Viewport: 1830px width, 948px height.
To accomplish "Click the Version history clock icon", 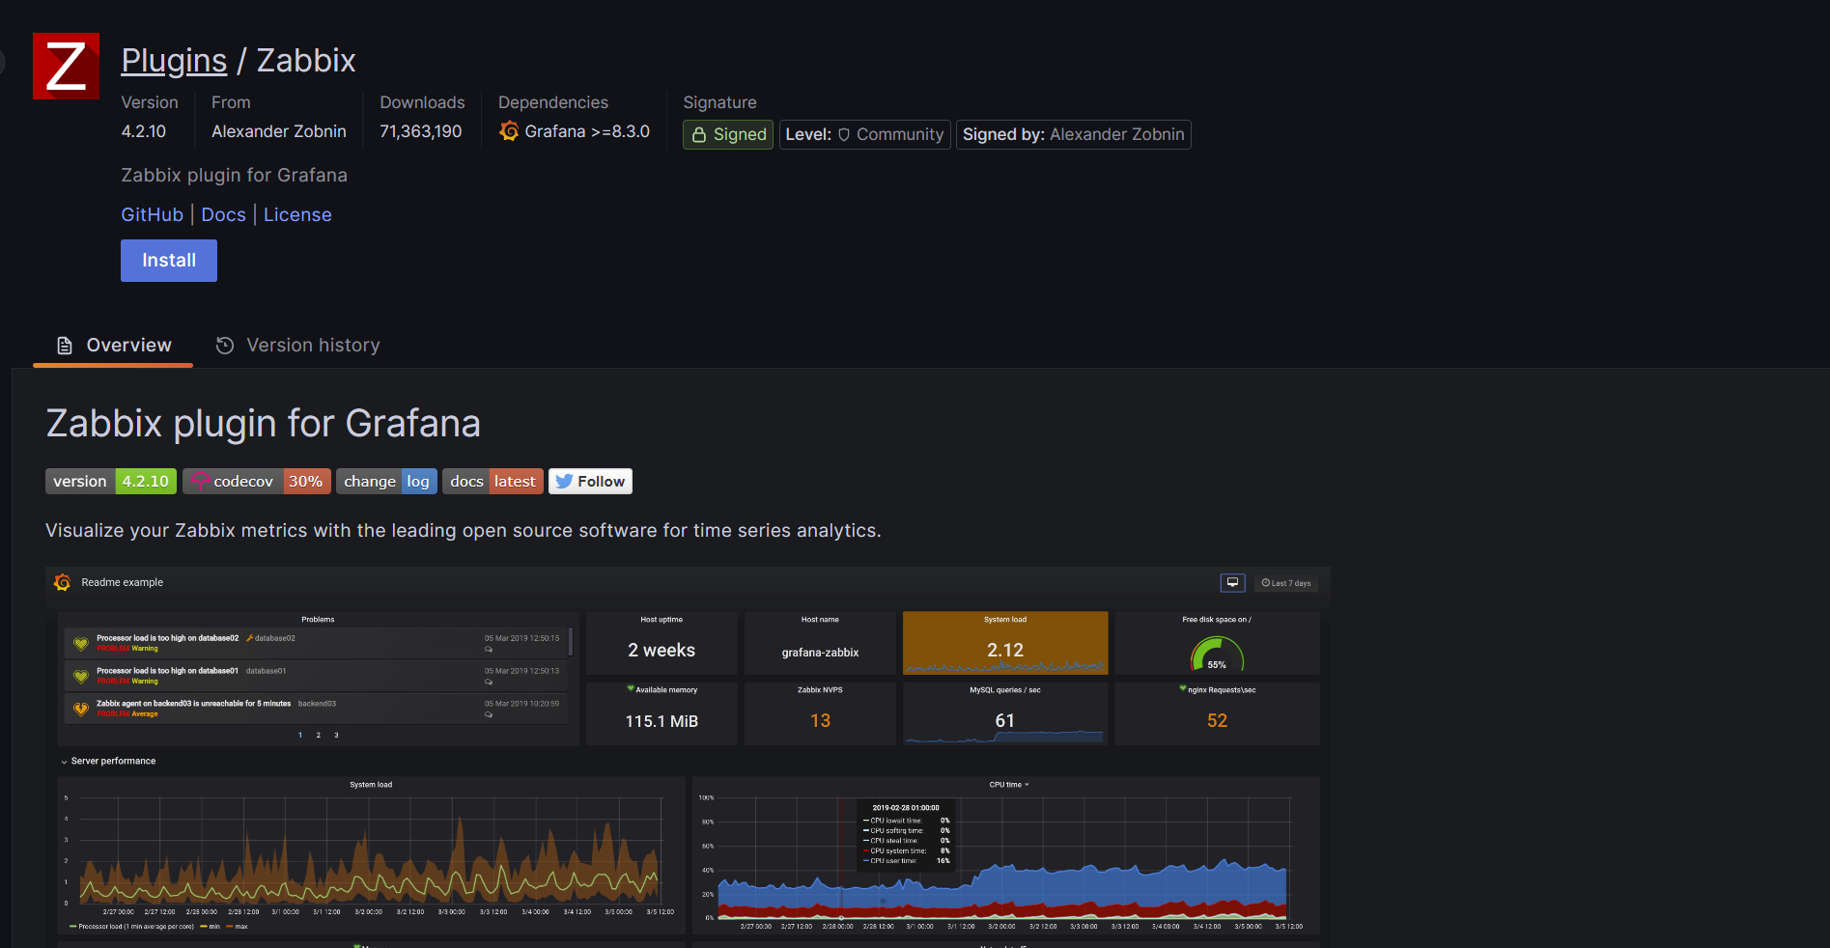I will tap(225, 346).
